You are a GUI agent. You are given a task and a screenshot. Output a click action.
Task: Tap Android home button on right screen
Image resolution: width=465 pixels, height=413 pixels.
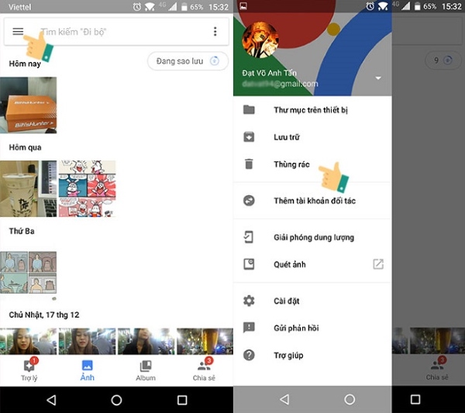pyautogui.click(x=350, y=399)
